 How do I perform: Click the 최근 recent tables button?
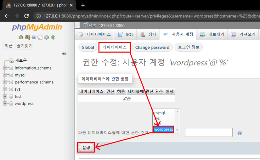click(x=8, y=46)
